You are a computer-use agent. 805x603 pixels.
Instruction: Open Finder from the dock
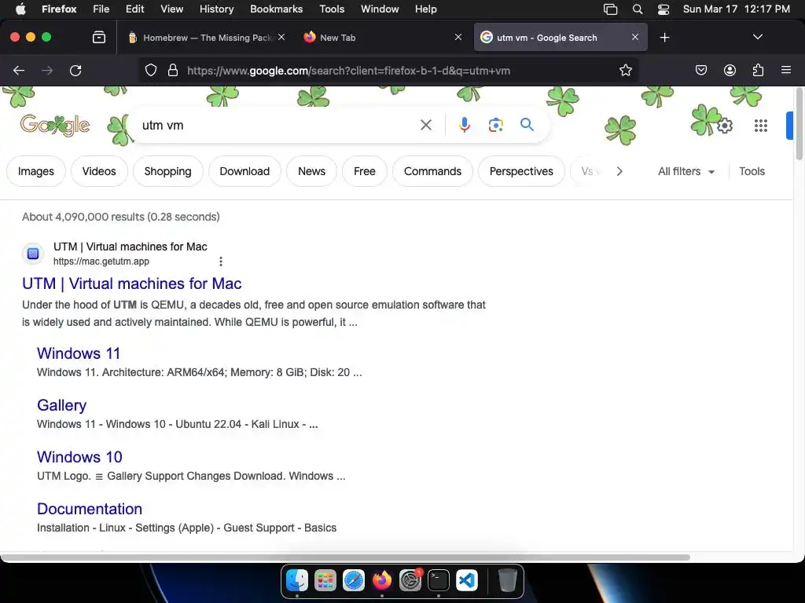click(296, 580)
